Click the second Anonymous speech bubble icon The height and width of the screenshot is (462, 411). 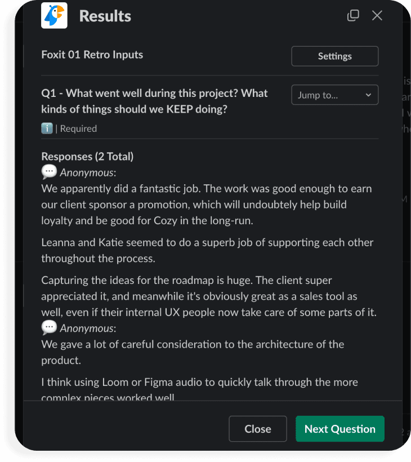pyautogui.click(x=49, y=328)
